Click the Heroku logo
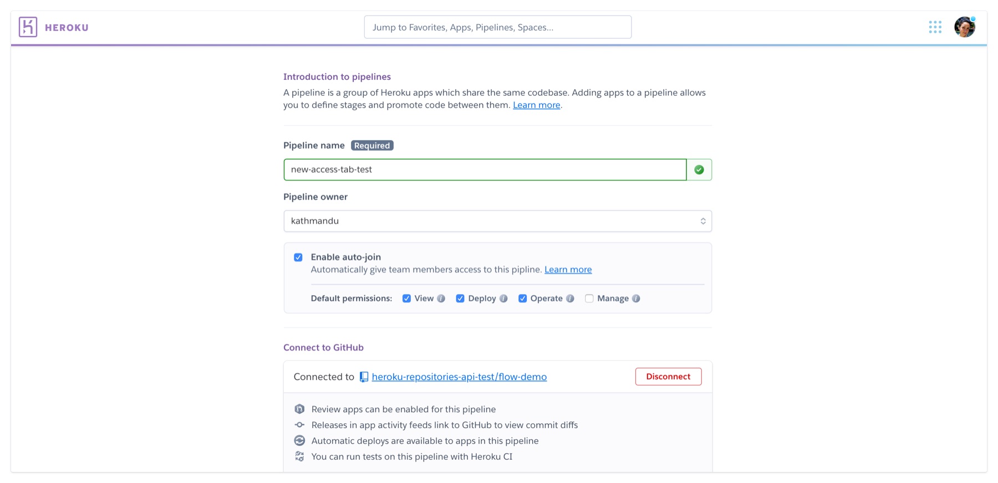Image resolution: width=998 pixels, height=483 pixels. (x=28, y=27)
